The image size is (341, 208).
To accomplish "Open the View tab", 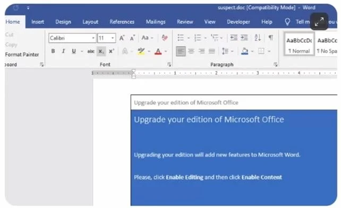I will click(x=210, y=22).
